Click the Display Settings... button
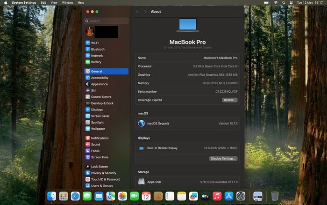The width and height of the screenshot is (327, 205). point(223,159)
